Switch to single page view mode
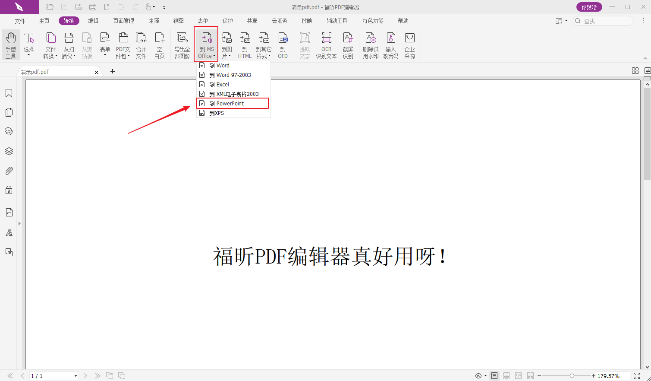The image size is (651, 381). [494, 376]
